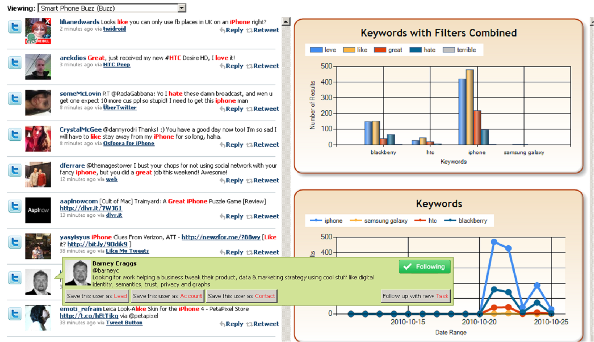Image resolution: width=594 pixels, height=342 pixels.
Task: Save this user as Account
Action: pos(168,296)
